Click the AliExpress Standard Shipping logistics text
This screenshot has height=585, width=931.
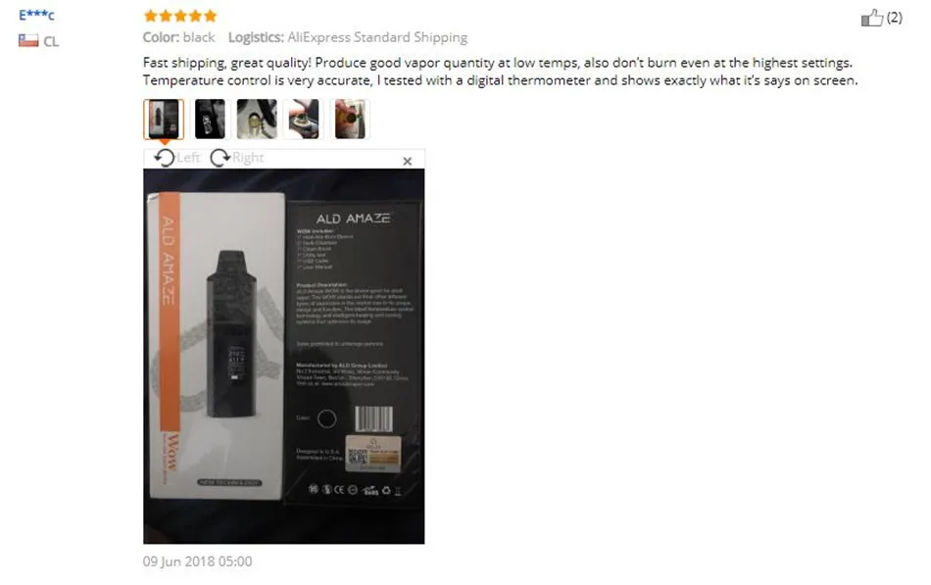coord(377,37)
